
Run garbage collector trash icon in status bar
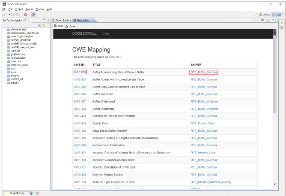click(31, 193)
